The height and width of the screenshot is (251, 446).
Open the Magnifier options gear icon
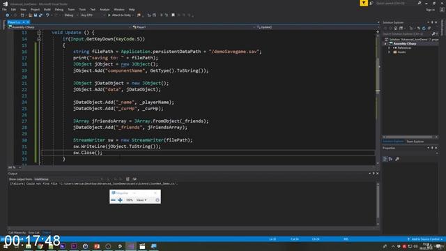[157, 200]
